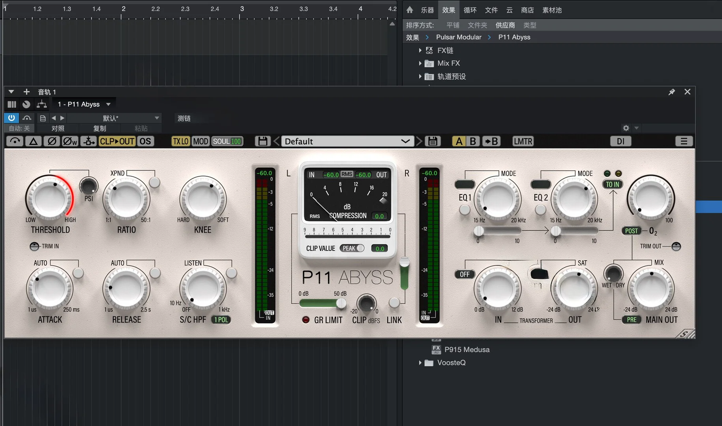The width and height of the screenshot is (722, 426).
Task: Open the plugin hamburger menu icon
Action: 684,141
